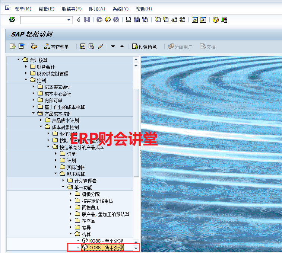Click the Save disk icon

(x=87, y=20)
